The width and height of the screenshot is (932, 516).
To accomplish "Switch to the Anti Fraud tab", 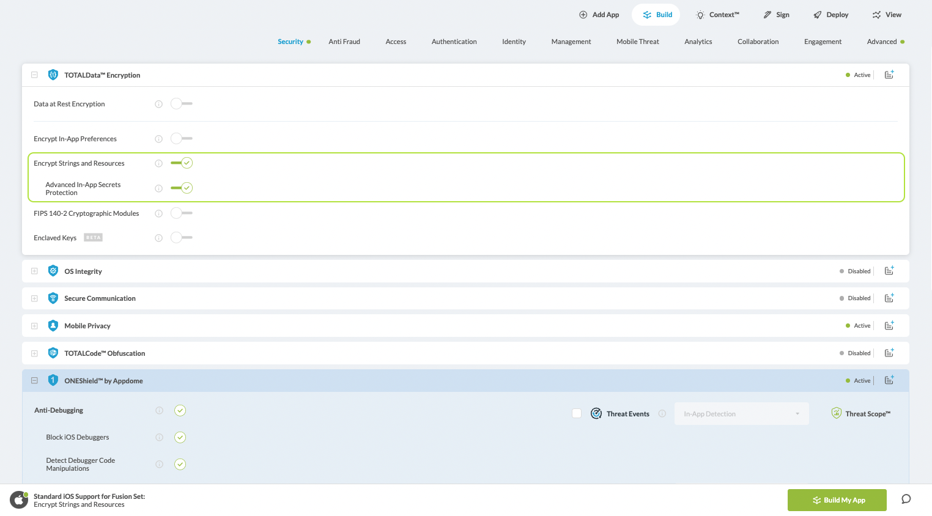I will [344, 42].
